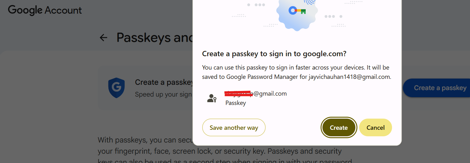This screenshot has height=163, width=470.
Task: Choose Save another way
Action: (234, 127)
